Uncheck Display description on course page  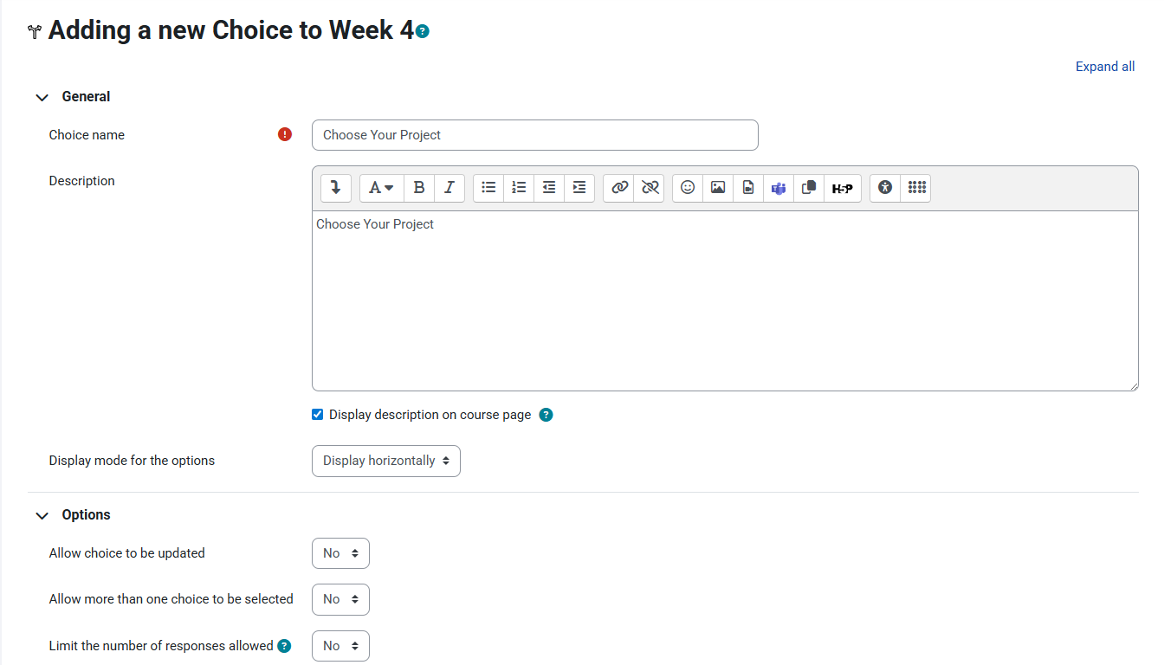[x=318, y=415]
